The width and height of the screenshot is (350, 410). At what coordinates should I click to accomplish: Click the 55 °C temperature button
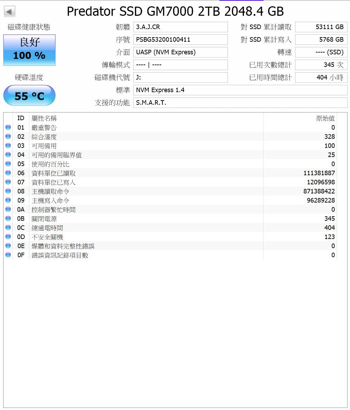pyautogui.click(x=29, y=95)
